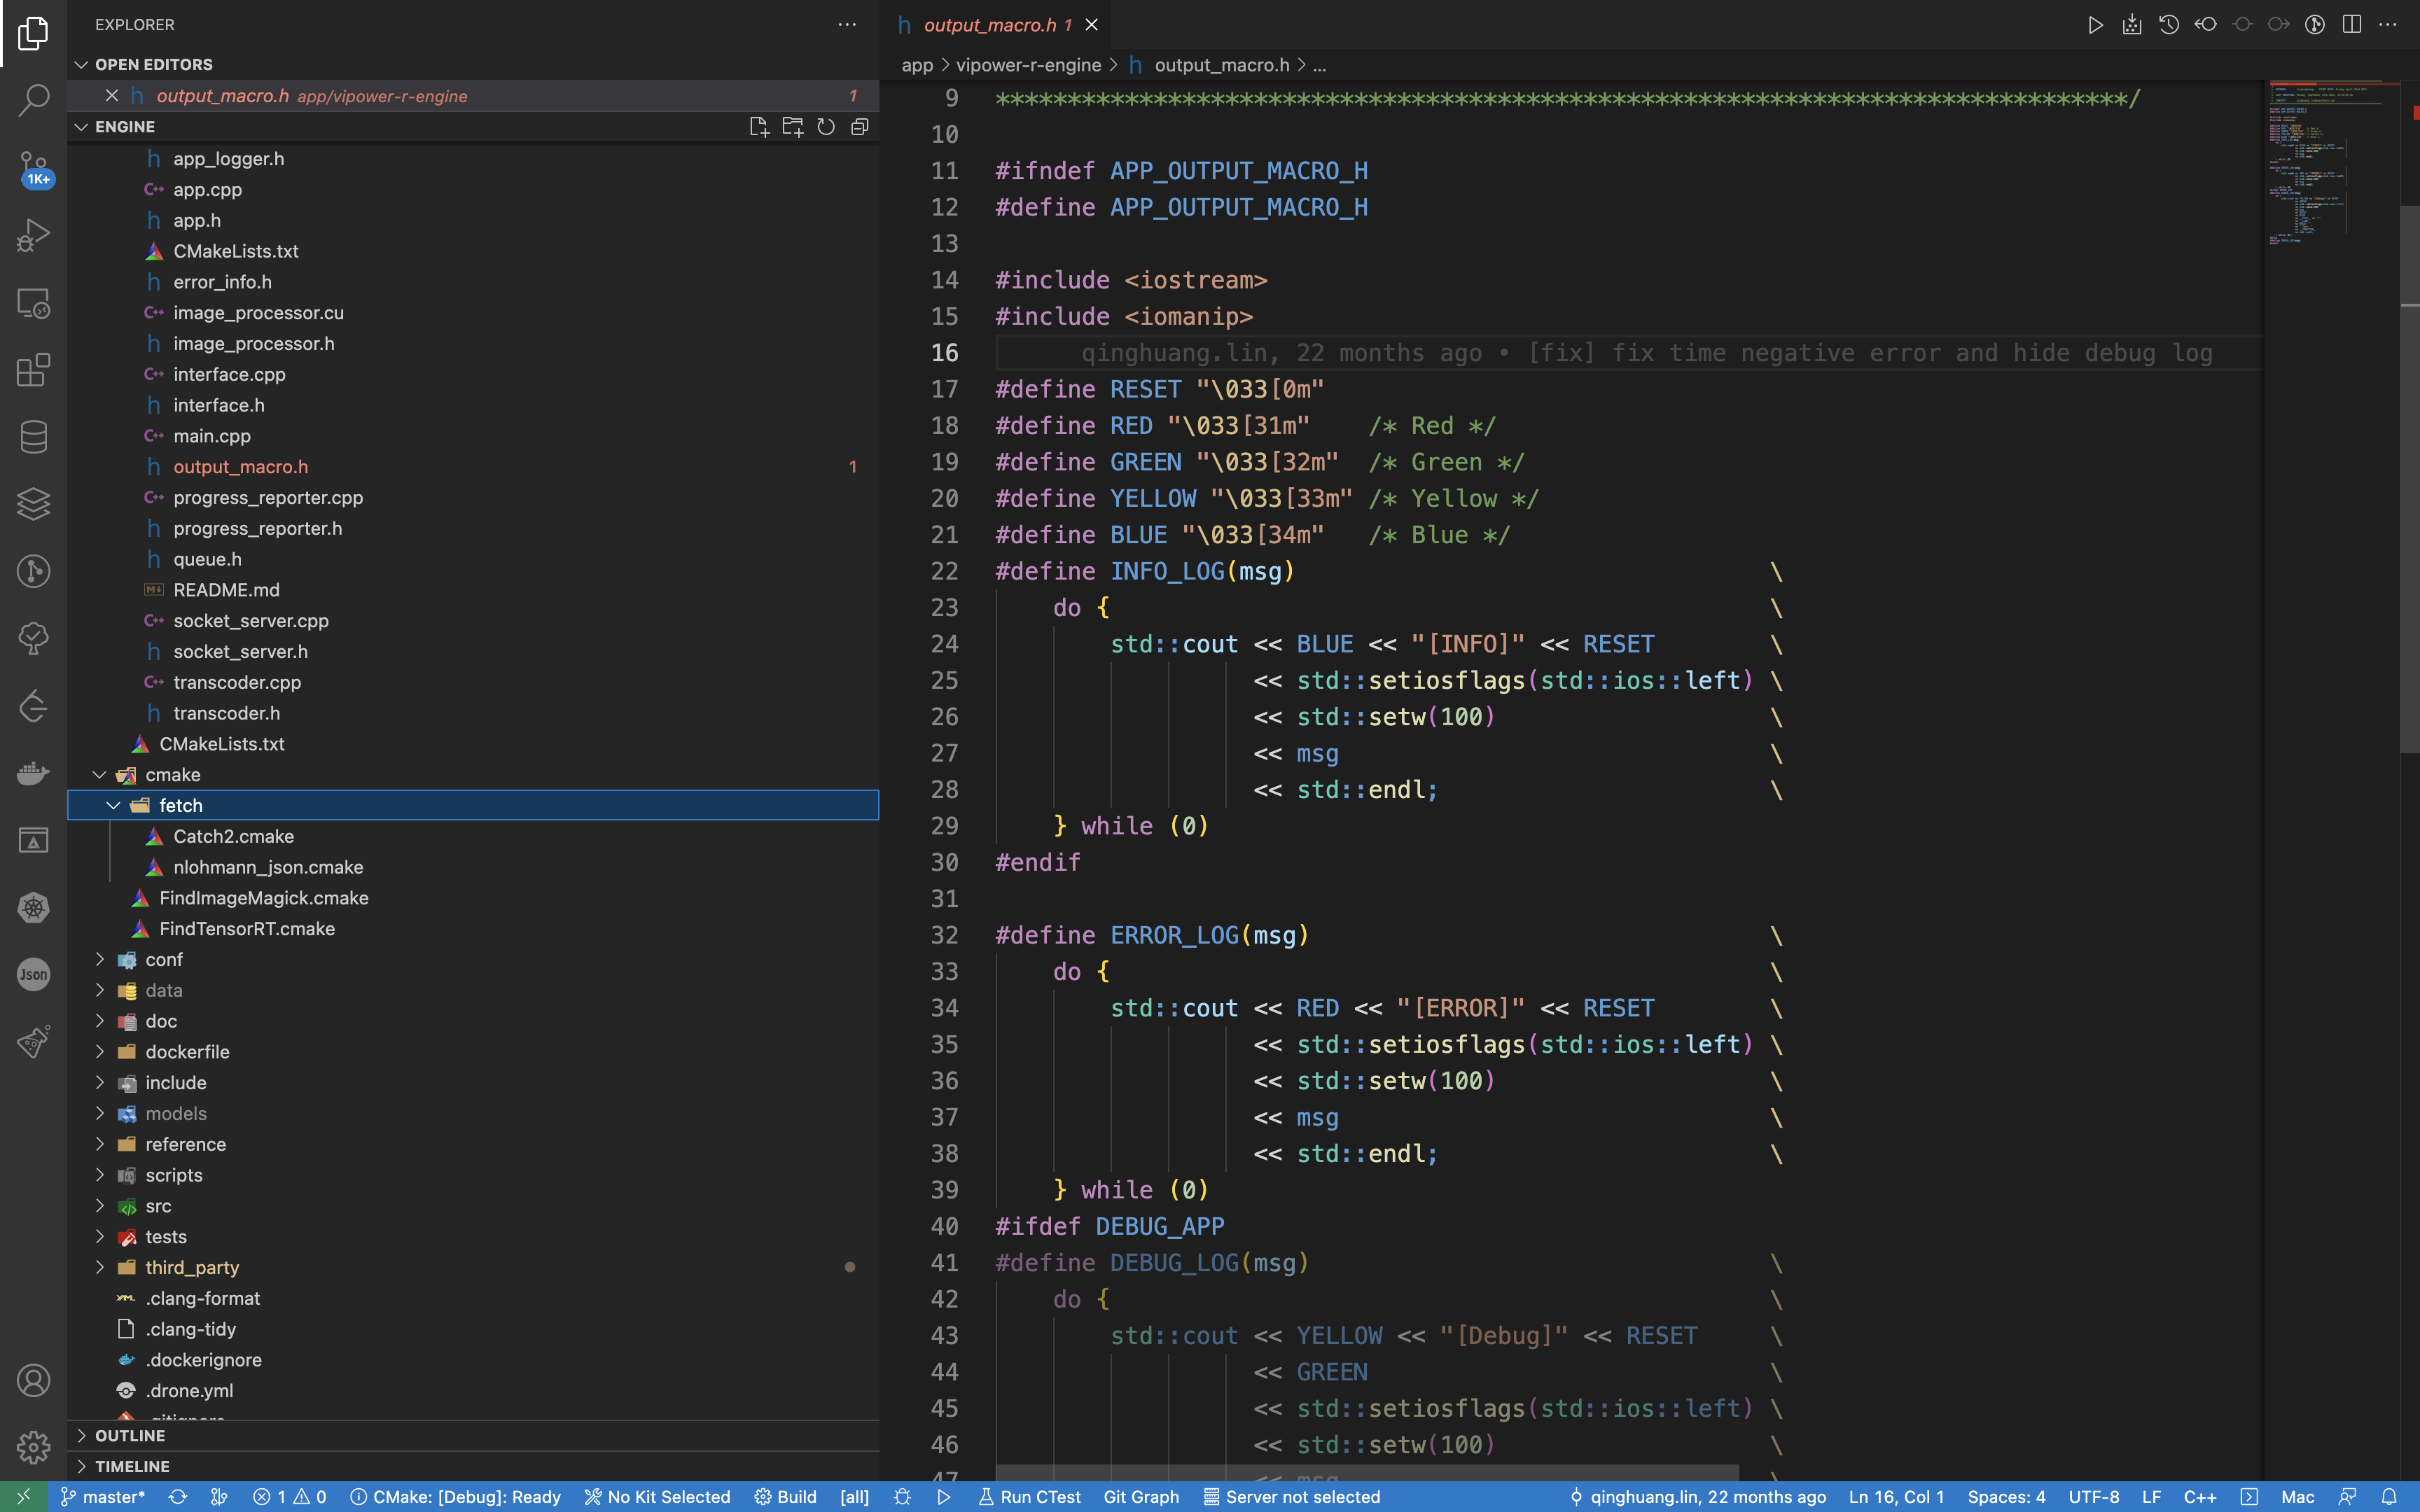Open transcoder.cpp file

tap(473, 683)
